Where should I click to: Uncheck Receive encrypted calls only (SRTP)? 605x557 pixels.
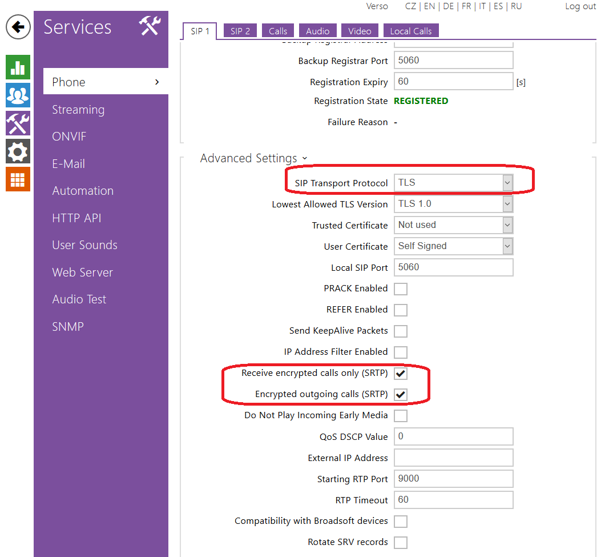click(401, 374)
